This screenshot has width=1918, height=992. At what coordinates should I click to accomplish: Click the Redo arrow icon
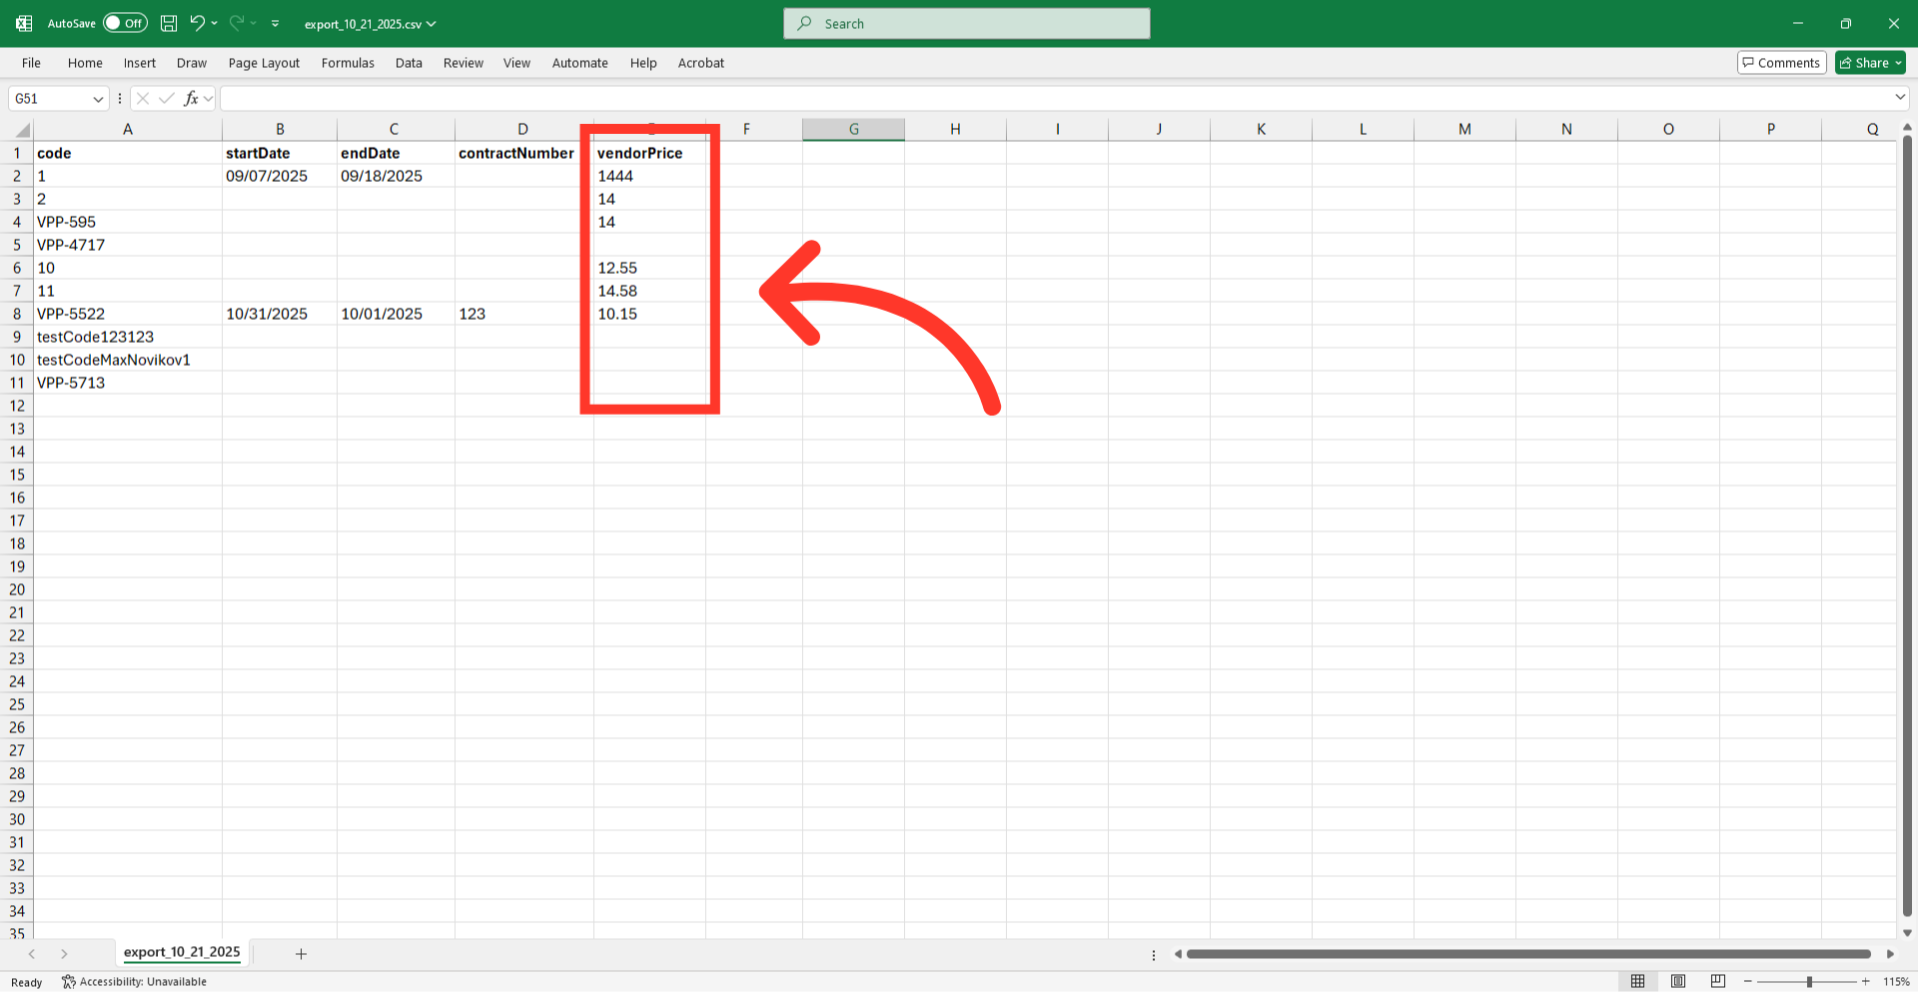tap(237, 23)
